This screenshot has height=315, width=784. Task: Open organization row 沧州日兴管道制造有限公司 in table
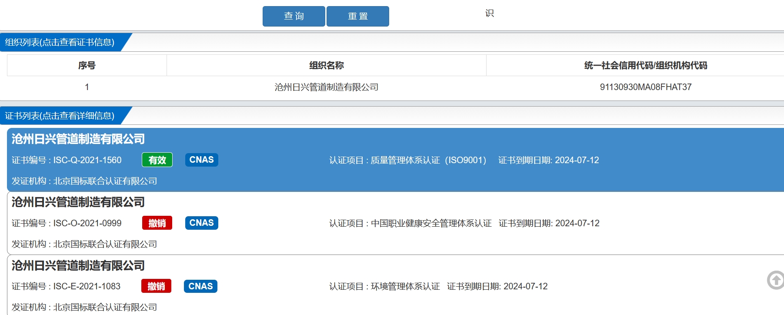(327, 87)
